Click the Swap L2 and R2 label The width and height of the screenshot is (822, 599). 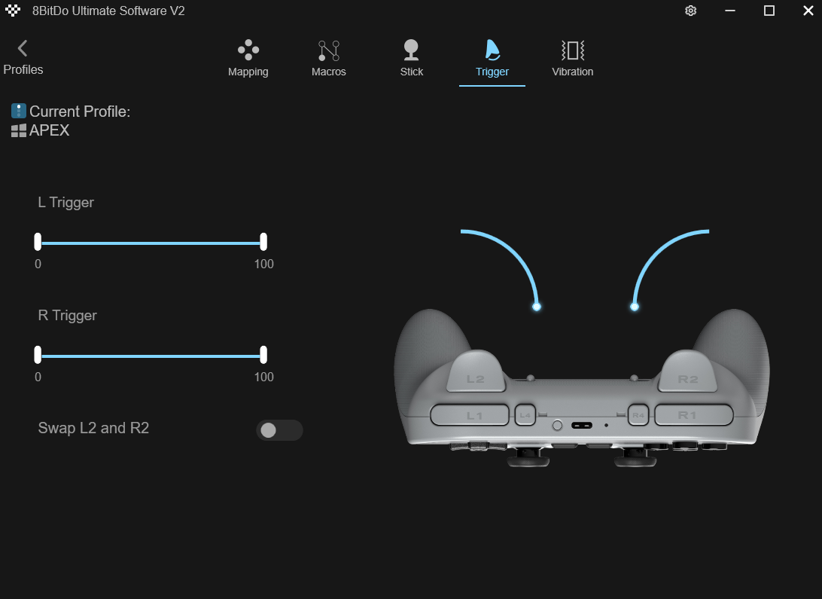tap(93, 429)
